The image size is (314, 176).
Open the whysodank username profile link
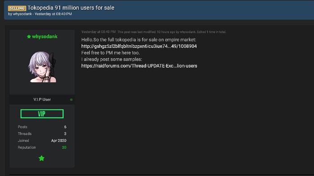point(45,37)
